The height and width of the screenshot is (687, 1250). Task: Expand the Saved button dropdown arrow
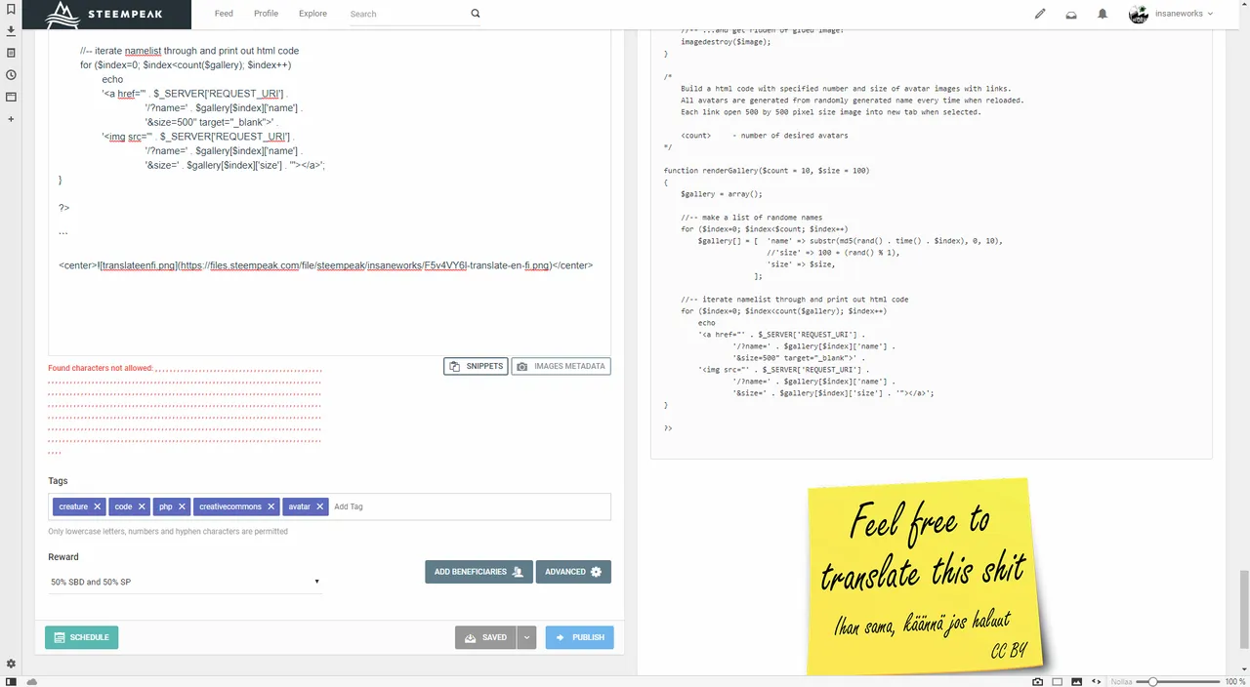pyautogui.click(x=526, y=637)
